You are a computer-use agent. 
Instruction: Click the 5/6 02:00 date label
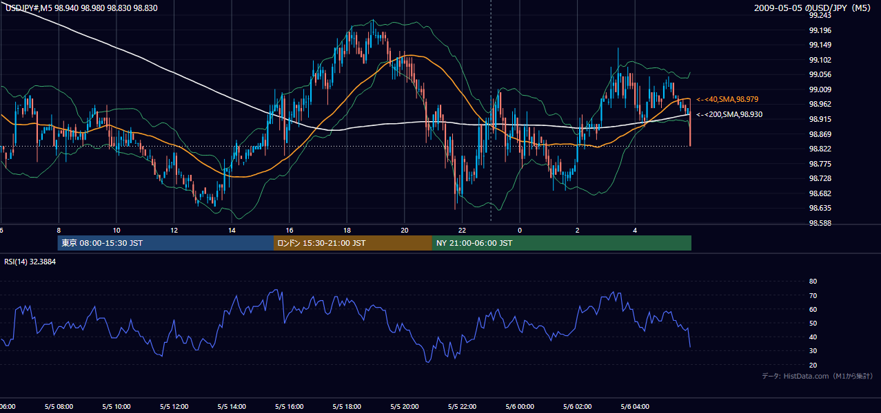[578, 407]
